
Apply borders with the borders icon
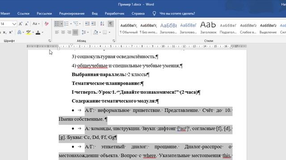point(105,32)
